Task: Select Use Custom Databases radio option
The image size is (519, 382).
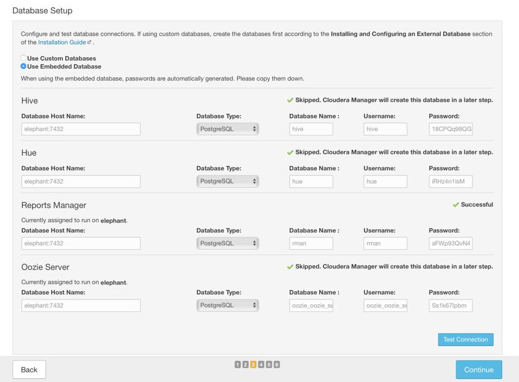Action: pos(23,58)
